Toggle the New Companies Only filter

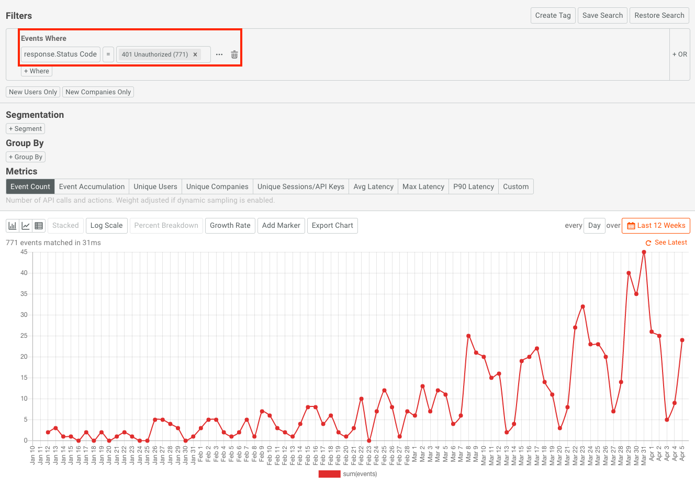[x=98, y=92]
